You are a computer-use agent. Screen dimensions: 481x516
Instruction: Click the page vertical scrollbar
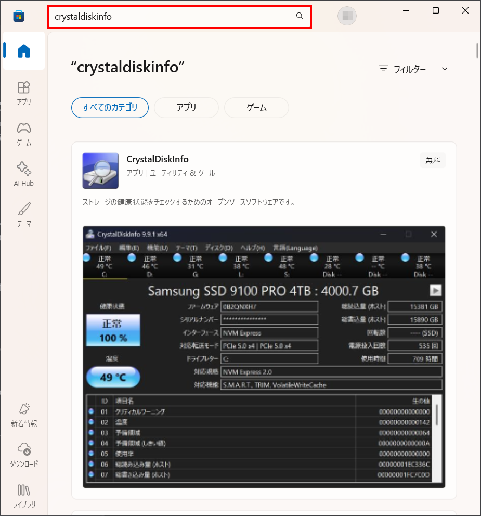477,50
